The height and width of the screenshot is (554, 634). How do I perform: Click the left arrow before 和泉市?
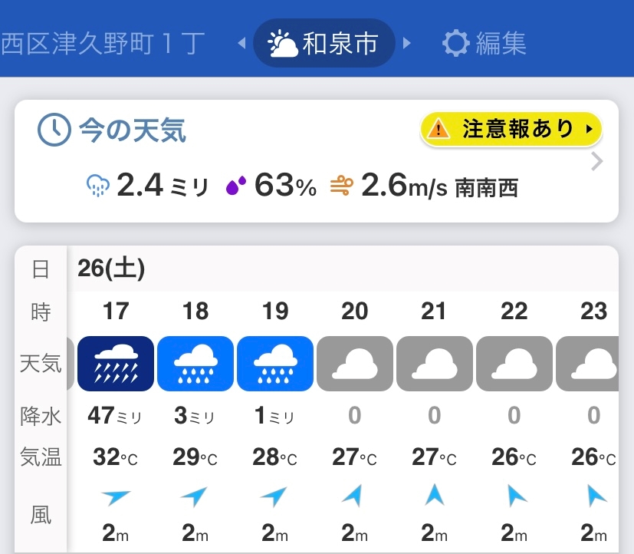click(x=242, y=44)
